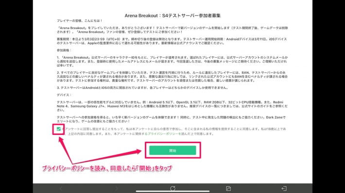Click rule 3 about Android and iOS
345x193 pixels.
(x=142, y=88)
